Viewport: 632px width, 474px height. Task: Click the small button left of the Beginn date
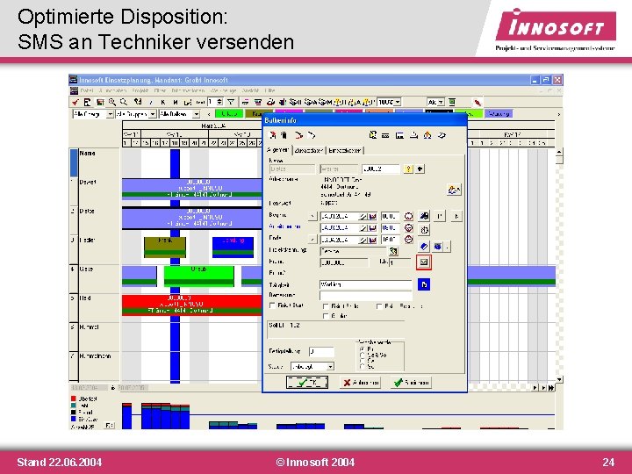point(312,217)
